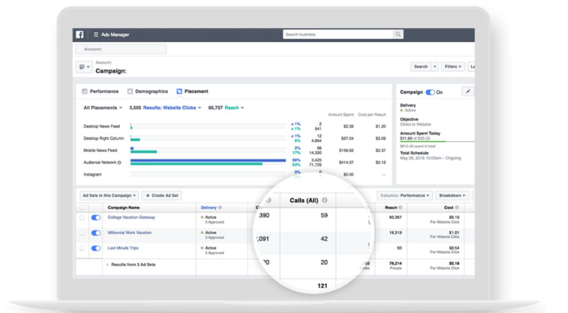Tick the select-all header checkbox
This screenshot has height=313, width=568.
82,208
